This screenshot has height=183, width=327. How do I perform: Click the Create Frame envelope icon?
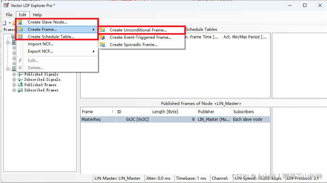(x=20, y=29)
